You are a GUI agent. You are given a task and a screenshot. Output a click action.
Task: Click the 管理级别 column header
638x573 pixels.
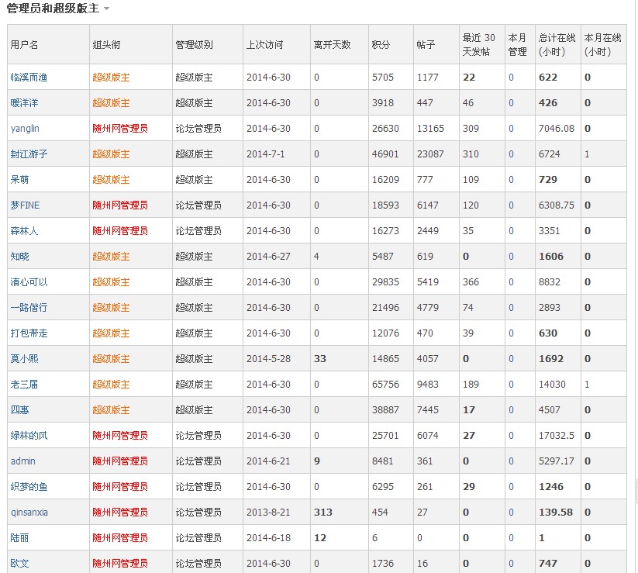(194, 45)
